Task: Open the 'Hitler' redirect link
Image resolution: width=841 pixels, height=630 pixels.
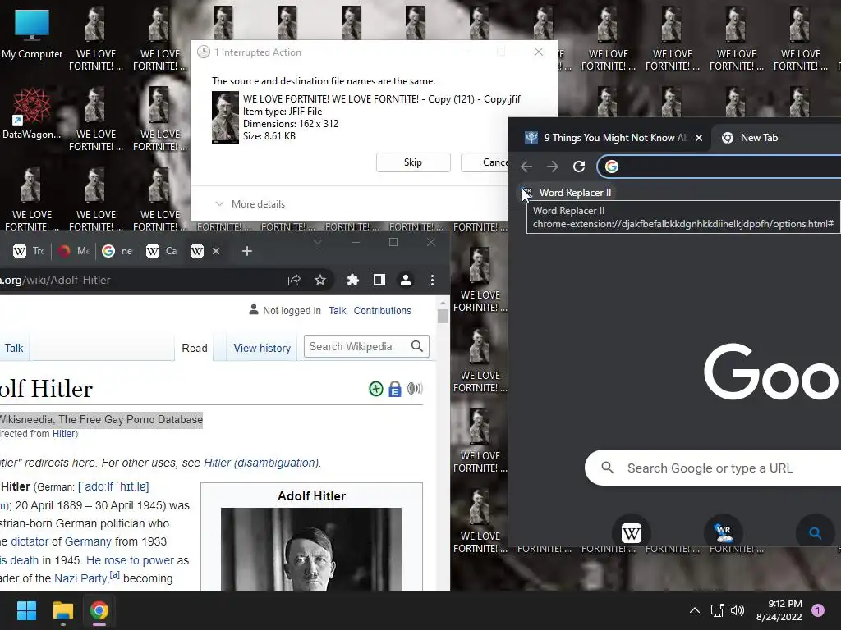Action: (x=63, y=434)
